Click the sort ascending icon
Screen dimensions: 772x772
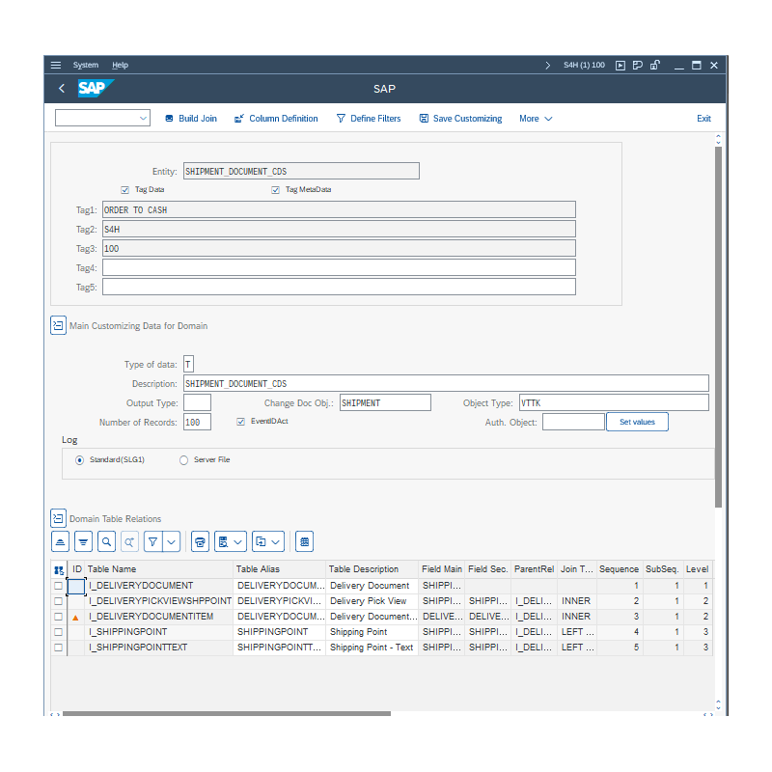(60, 542)
